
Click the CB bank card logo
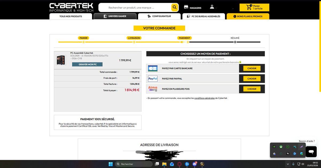[x=153, y=68]
